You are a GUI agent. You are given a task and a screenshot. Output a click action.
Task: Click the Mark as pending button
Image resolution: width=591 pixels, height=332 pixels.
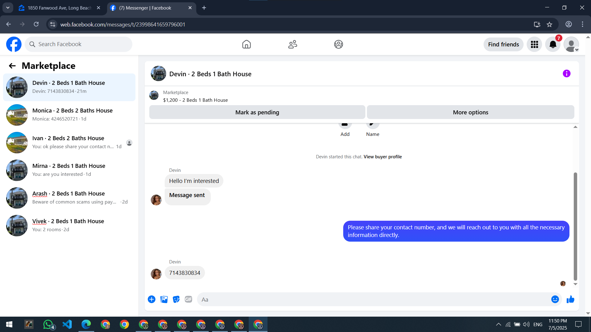pos(257,112)
